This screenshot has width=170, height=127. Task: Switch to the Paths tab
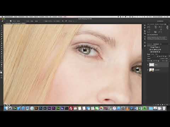(x=157, y=54)
